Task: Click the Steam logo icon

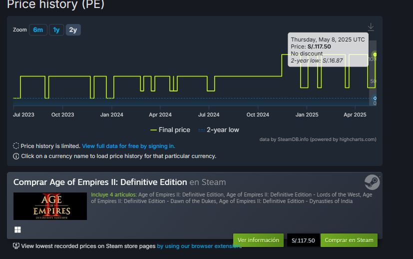Action: 372,182
